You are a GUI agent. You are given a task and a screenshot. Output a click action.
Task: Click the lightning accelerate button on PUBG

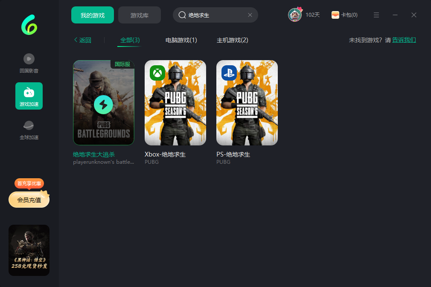click(x=103, y=104)
